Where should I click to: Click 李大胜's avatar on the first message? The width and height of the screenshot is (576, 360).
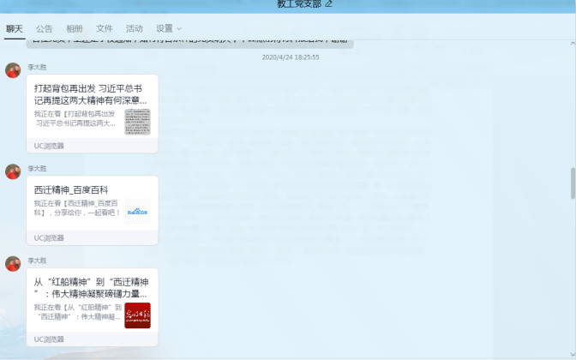(13, 70)
